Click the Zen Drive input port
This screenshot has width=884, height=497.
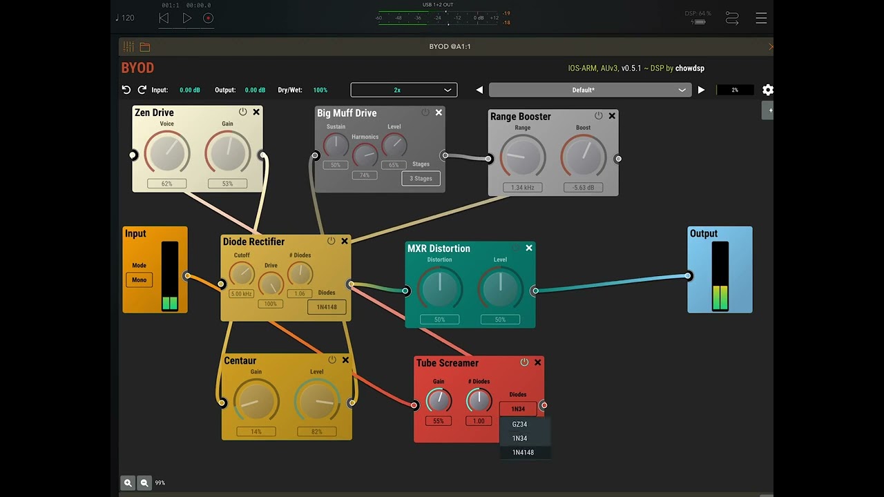point(133,155)
